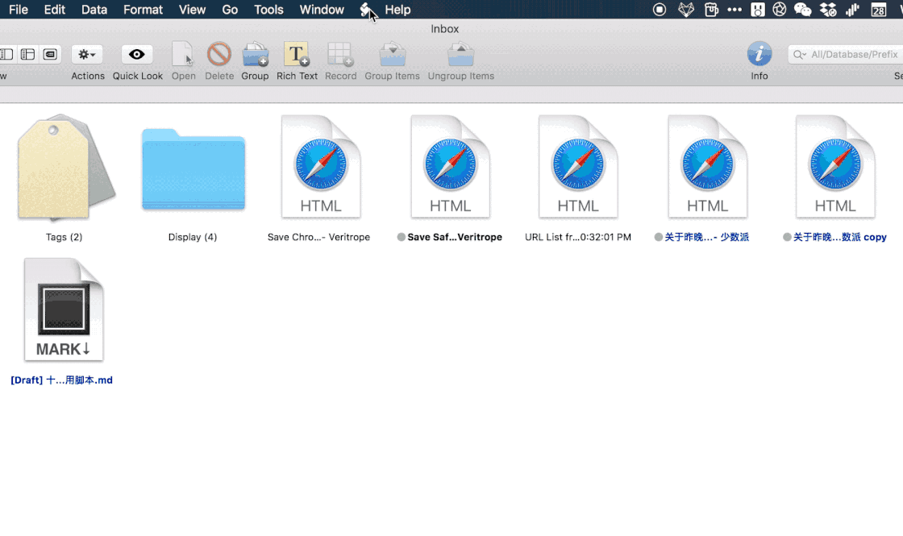This screenshot has height=536, width=903.
Task: Switch to three-pane view mode button
Action: click(x=27, y=54)
